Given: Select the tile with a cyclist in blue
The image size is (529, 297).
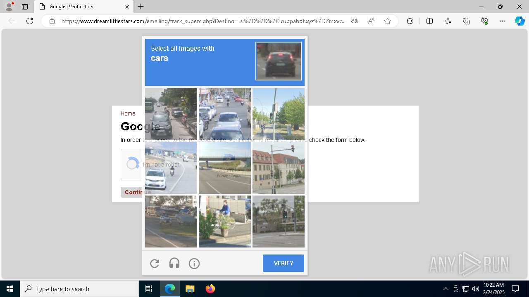Looking at the screenshot, I should click(x=225, y=222).
